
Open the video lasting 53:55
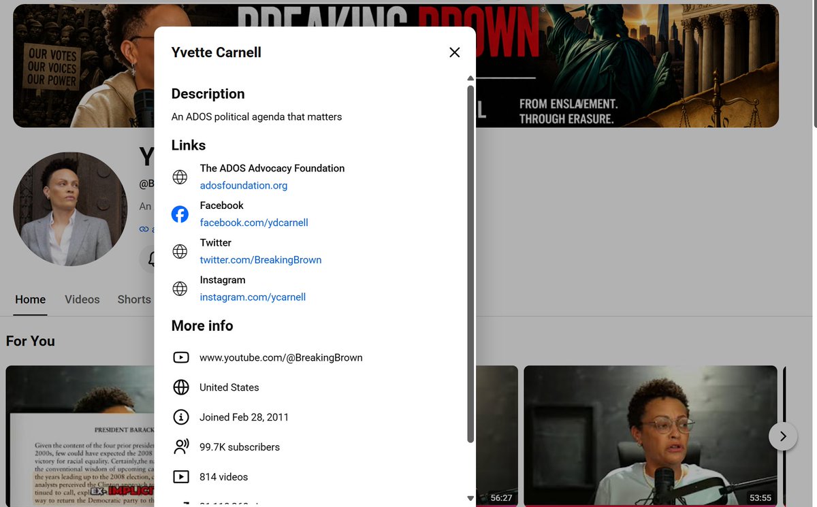(650, 436)
